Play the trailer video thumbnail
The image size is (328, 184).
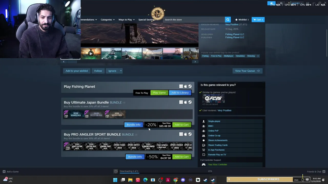point(91,54)
